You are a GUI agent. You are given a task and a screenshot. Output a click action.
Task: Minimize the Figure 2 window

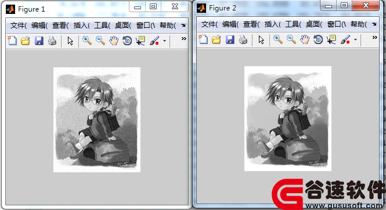tap(329, 6)
